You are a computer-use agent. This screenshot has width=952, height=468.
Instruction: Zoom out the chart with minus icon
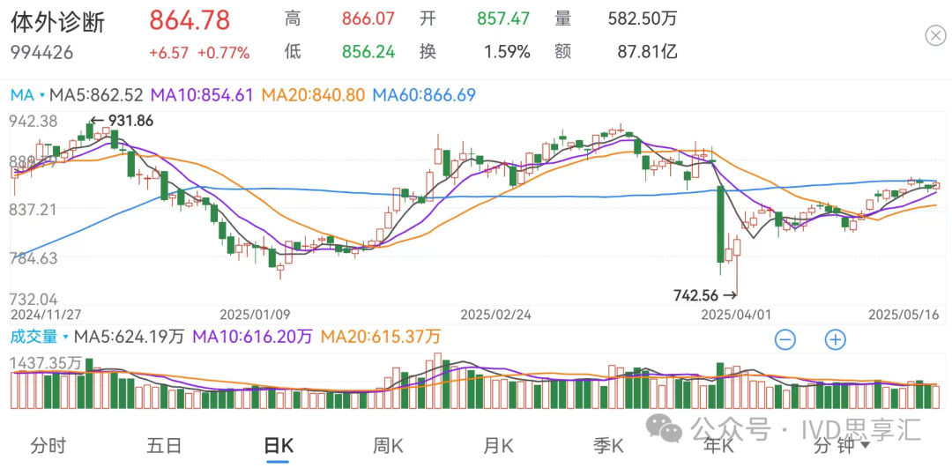[x=785, y=339]
